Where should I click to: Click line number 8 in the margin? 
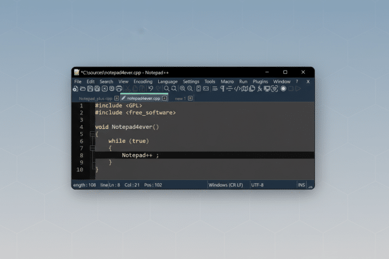82,155
